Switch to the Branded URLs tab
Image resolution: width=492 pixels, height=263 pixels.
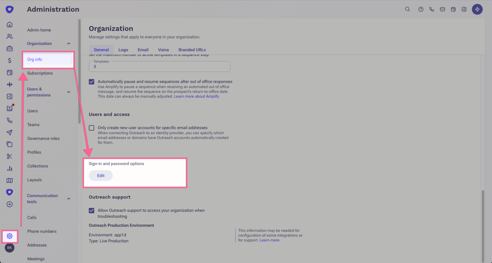pyautogui.click(x=192, y=50)
